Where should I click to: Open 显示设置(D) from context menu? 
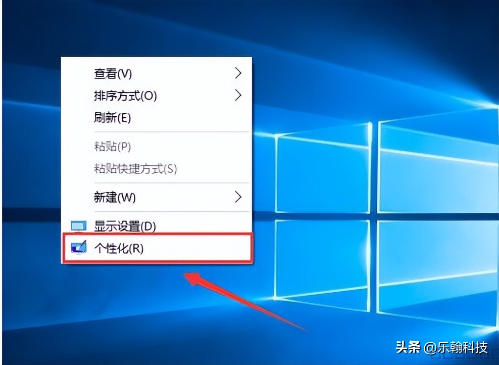[156, 226]
